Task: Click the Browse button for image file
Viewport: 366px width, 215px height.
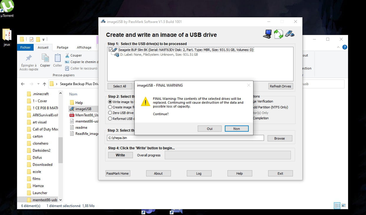Action: click(280, 138)
